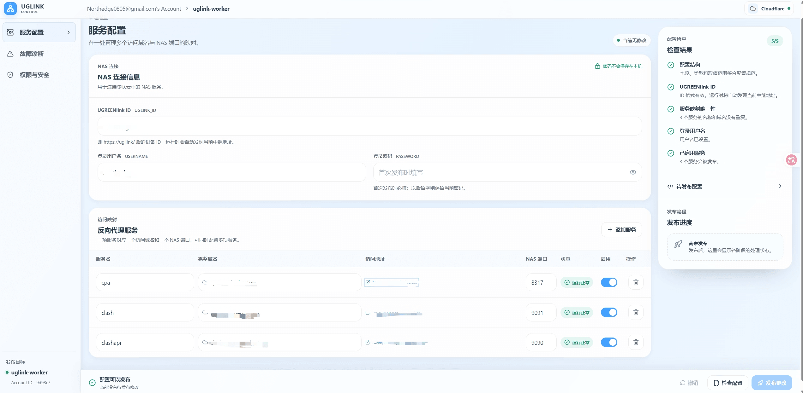Click the lock icon beside 密码不会保存在本机
The height and width of the screenshot is (393, 803).
(597, 66)
